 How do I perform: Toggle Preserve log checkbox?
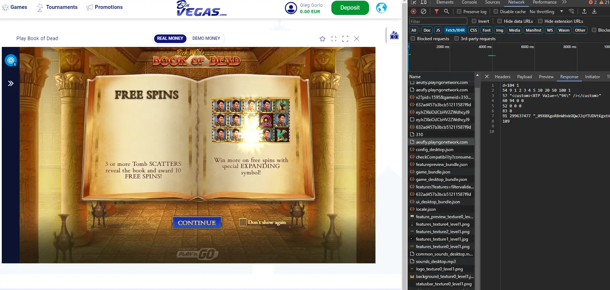click(459, 11)
